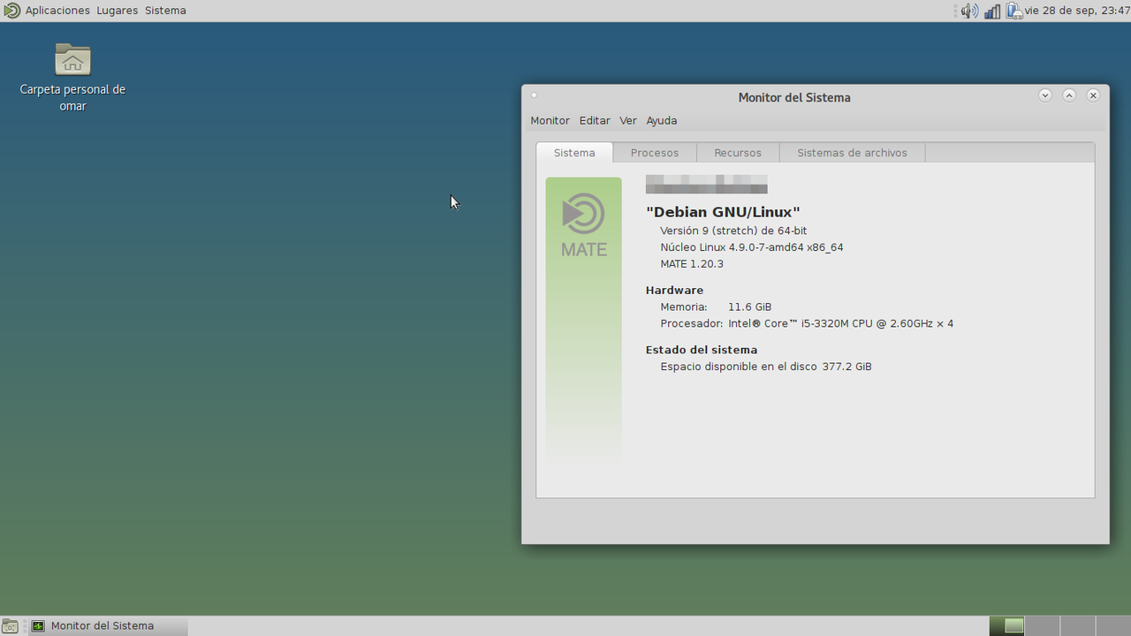Viewport: 1131px width, 636px height.
Task: Click the text "Versión 9 (stretch) de 64-bit"
Action: (733, 231)
